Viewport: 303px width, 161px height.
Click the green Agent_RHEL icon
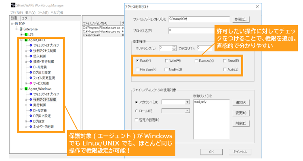point(26,40)
